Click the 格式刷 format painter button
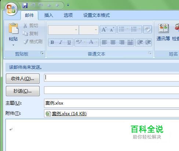Screen dimensions: 179x151 pos(33,42)
